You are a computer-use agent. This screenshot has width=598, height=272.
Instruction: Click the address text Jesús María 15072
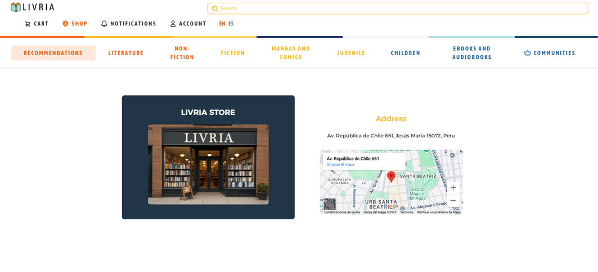[419, 136]
